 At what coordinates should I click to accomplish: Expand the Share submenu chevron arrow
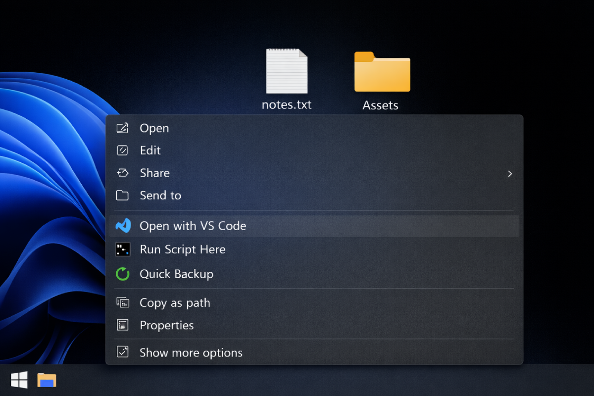click(x=510, y=174)
